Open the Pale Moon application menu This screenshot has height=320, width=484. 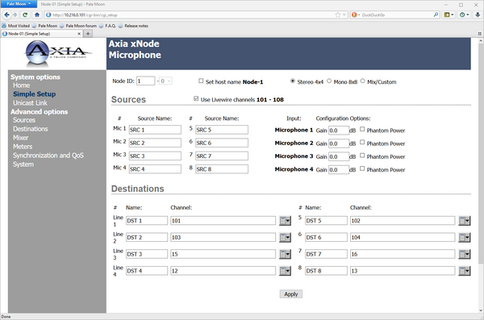coord(19,4)
